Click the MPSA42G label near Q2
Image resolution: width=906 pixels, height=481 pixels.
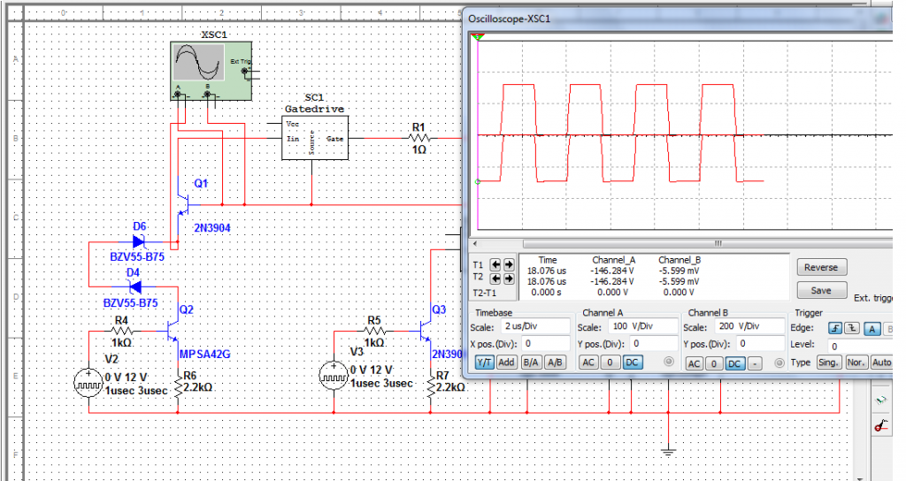coord(204,354)
